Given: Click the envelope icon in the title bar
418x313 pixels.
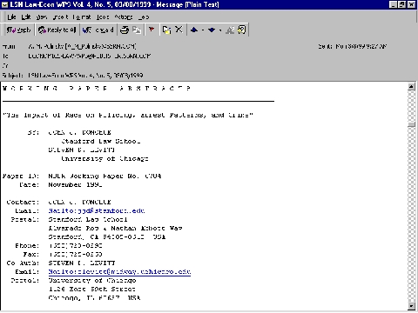Looking at the screenshot, I should (4, 4).
